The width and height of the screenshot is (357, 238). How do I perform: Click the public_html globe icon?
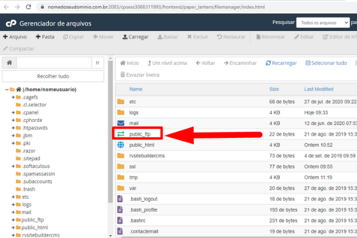(121, 145)
